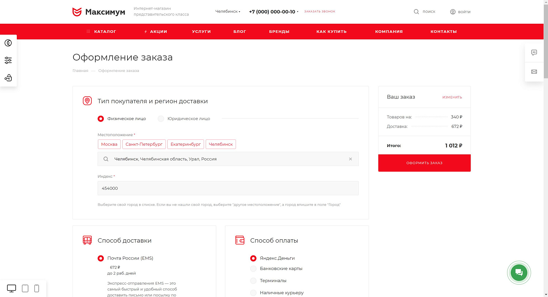
Task: Clear the location field with the X icon
Action: (x=350, y=159)
